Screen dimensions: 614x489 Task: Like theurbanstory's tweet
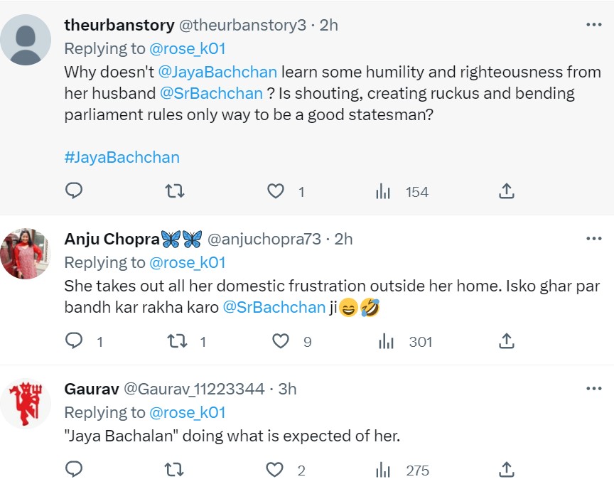(x=276, y=191)
